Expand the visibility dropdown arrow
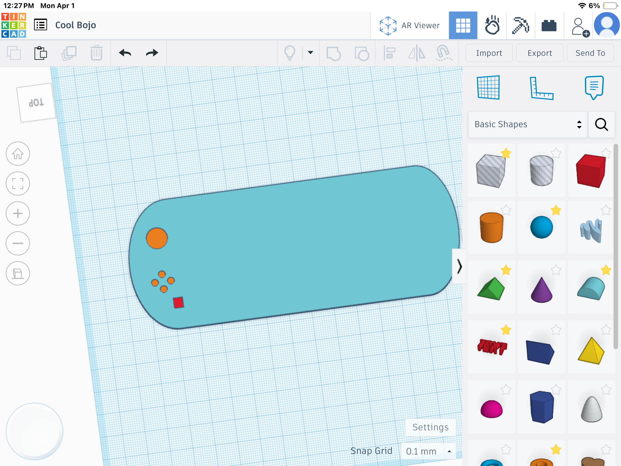This screenshot has width=621, height=466. pos(310,53)
